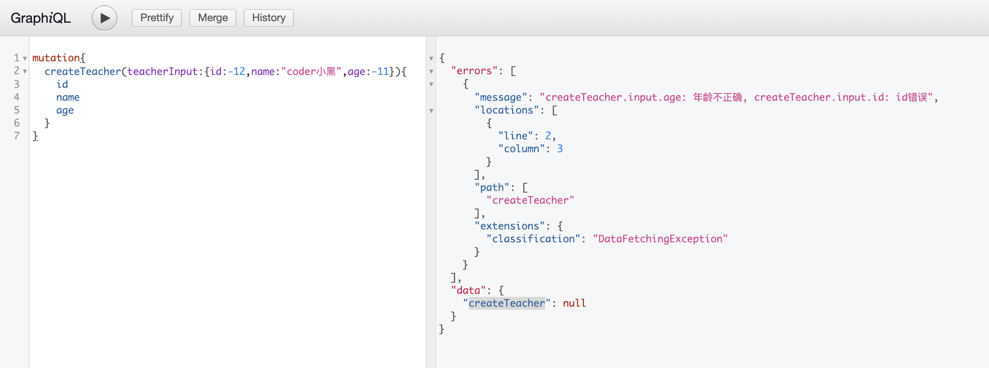The height and width of the screenshot is (368, 989).
Task: Click line number 7 in the editor gutter
Action: [17, 136]
